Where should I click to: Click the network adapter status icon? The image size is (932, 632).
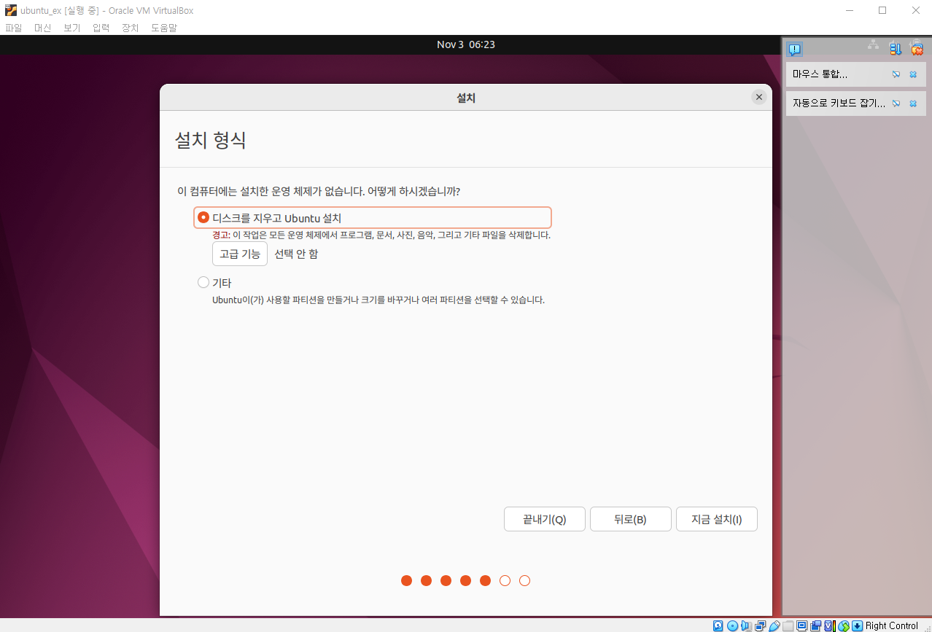click(760, 625)
